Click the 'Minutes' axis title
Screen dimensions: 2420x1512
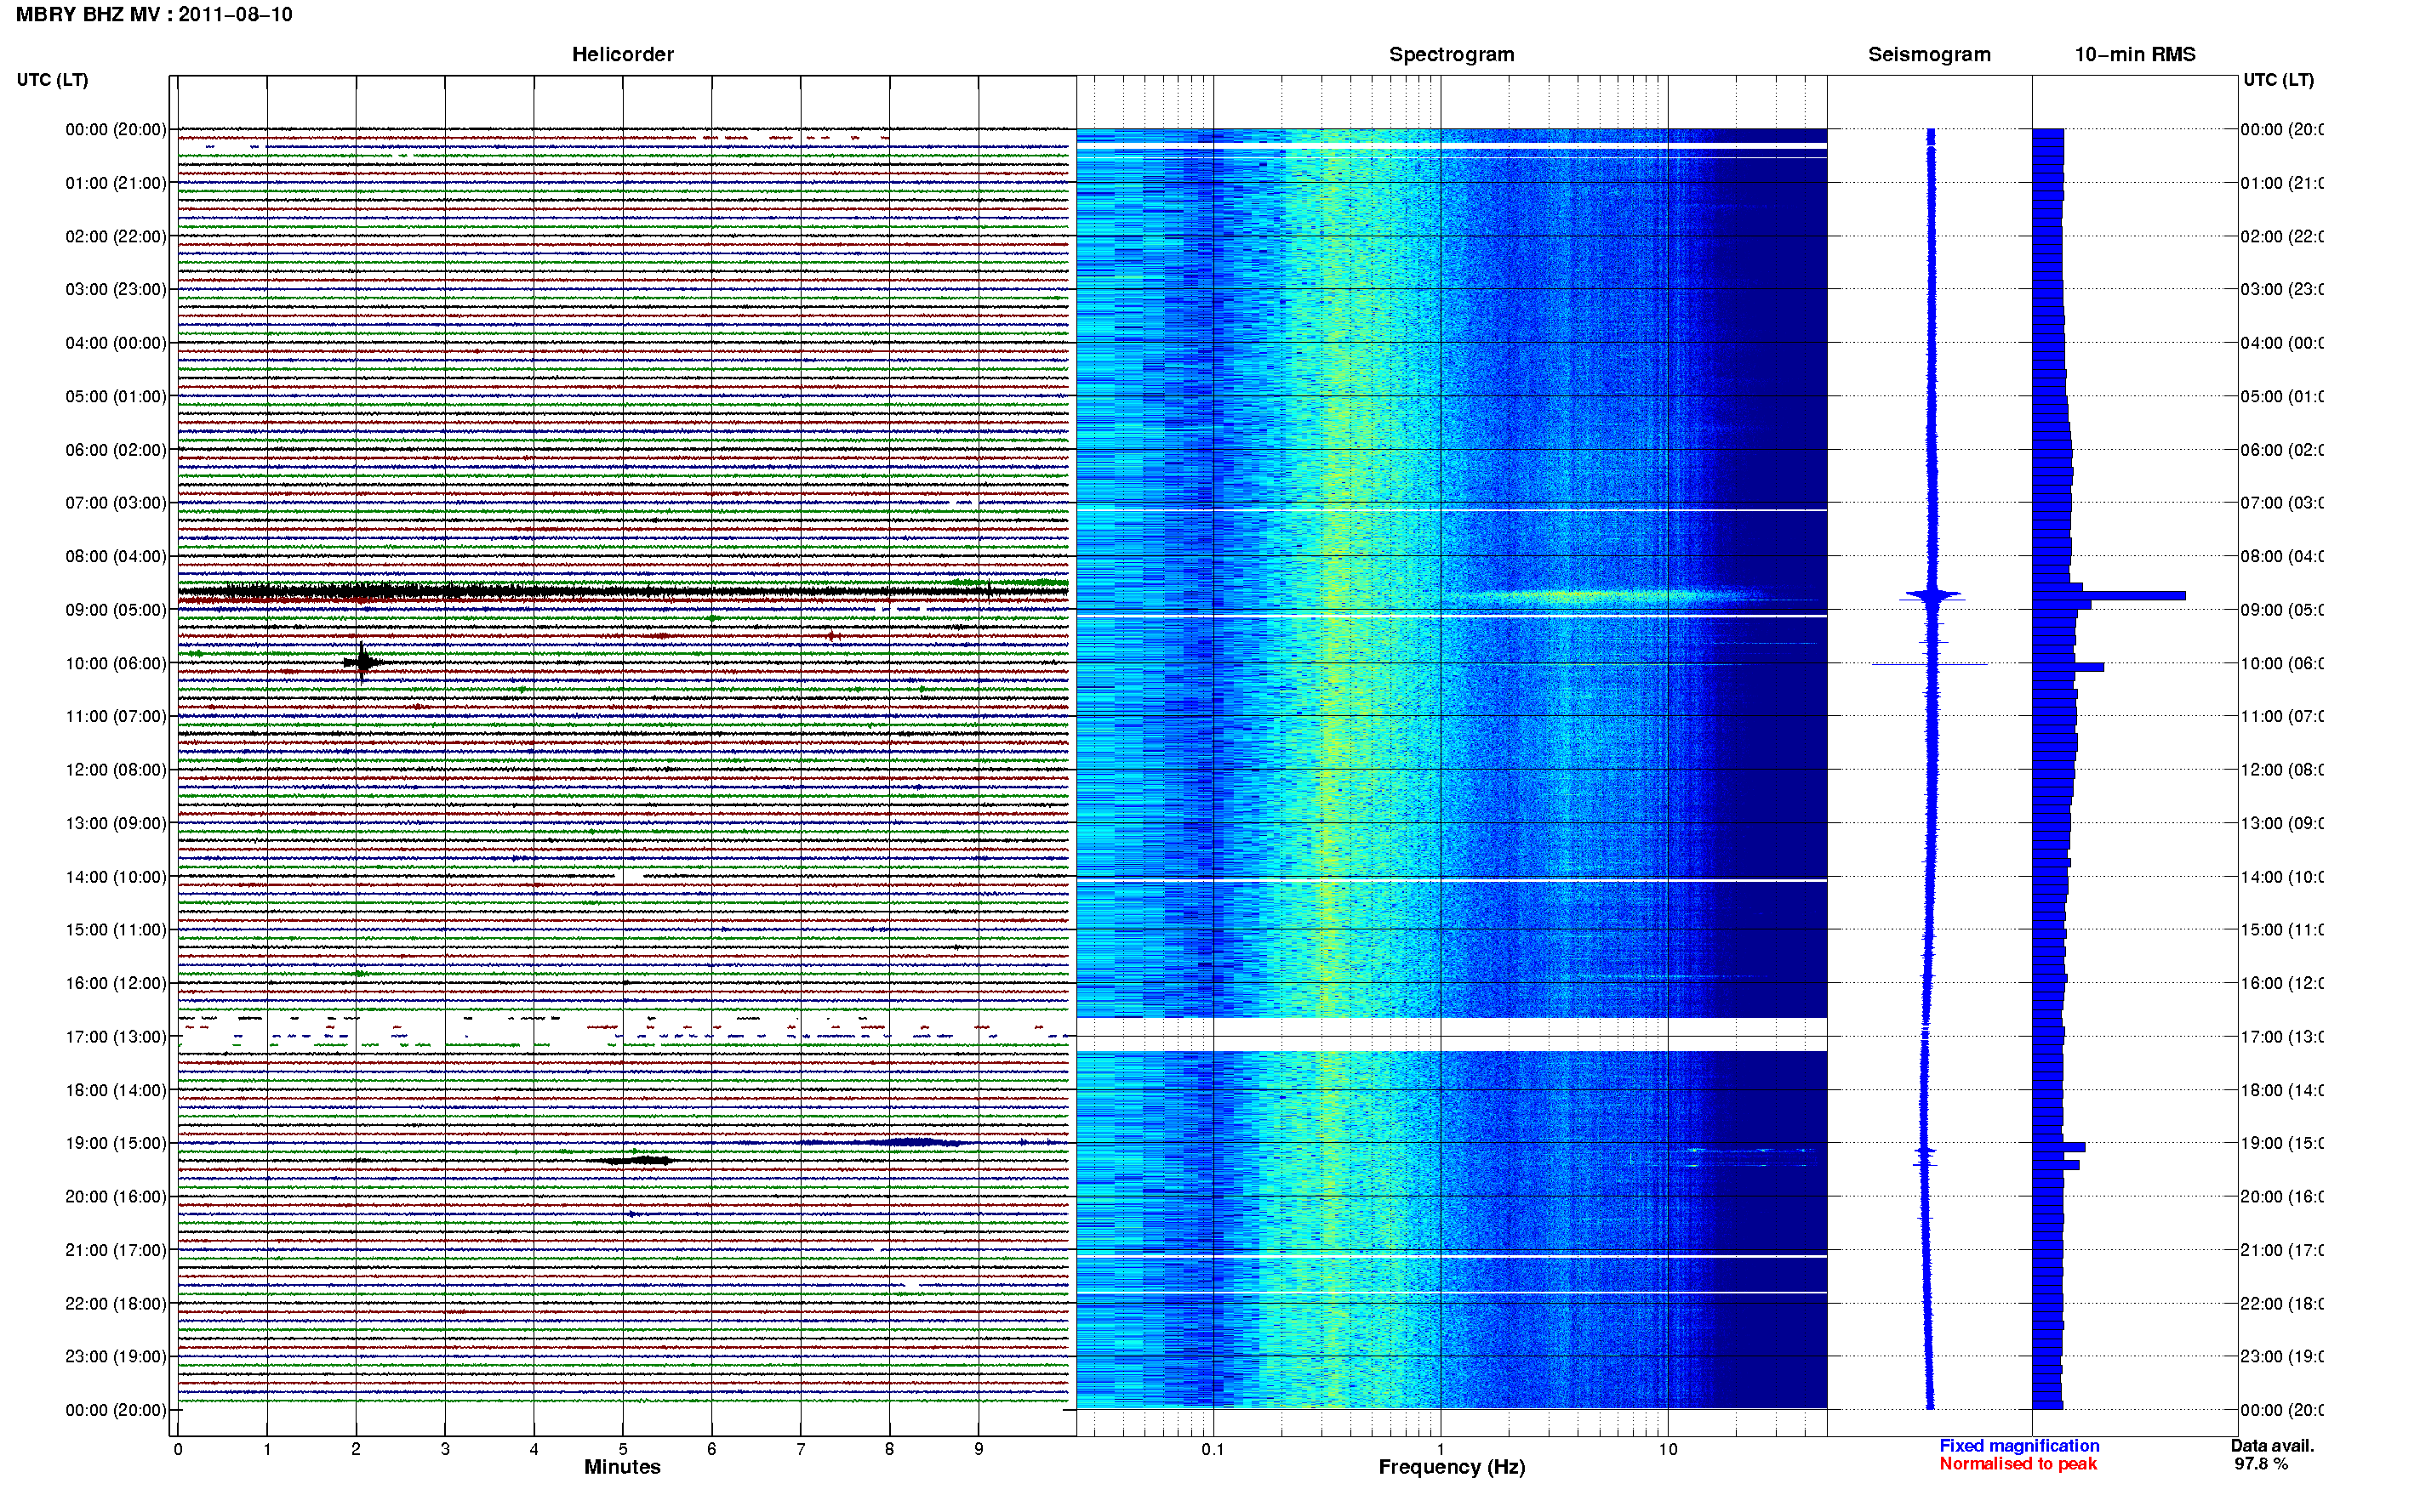pyautogui.click(x=622, y=1467)
